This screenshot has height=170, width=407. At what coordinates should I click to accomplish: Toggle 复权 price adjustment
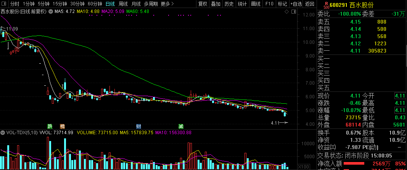[x=203, y=4]
